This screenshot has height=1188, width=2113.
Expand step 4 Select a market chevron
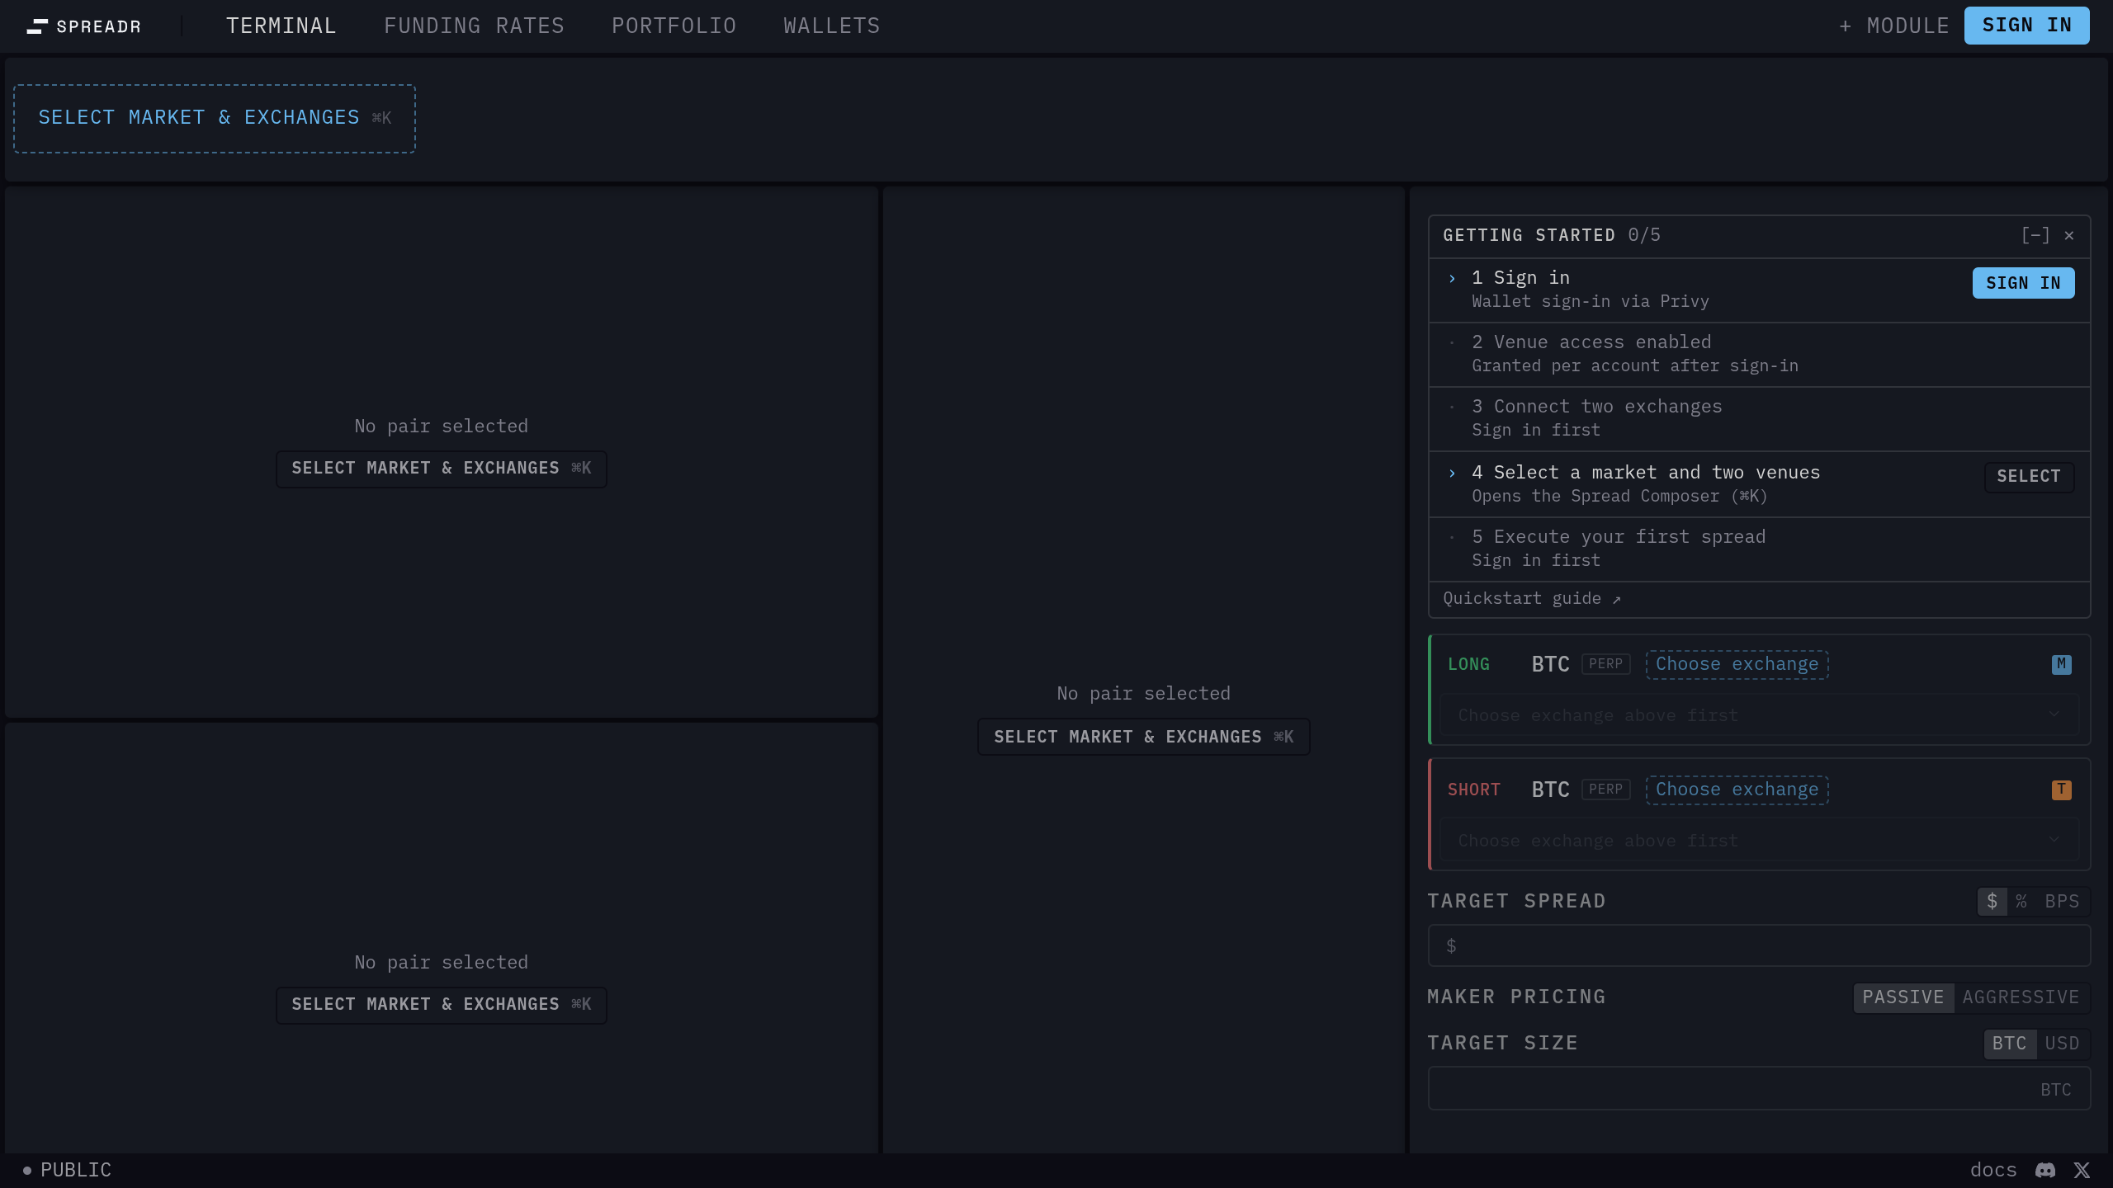click(x=1452, y=474)
